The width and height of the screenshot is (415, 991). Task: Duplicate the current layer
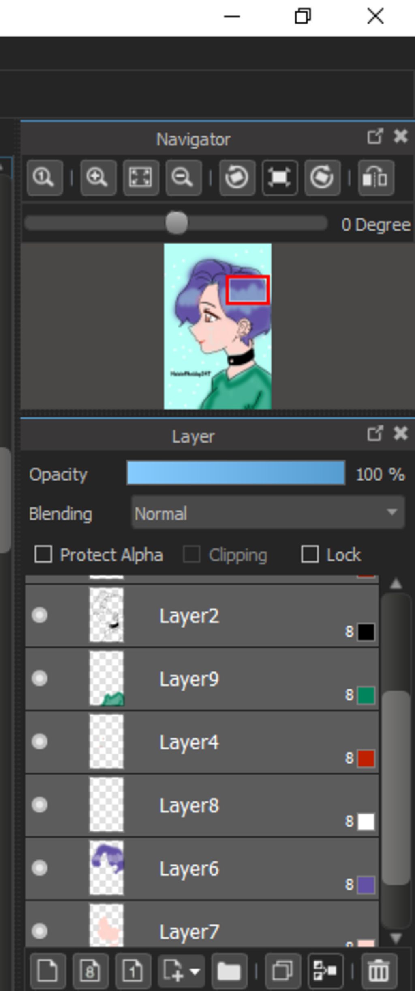[x=282, y=972]
